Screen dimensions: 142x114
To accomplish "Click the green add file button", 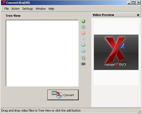I will [83, 21].
